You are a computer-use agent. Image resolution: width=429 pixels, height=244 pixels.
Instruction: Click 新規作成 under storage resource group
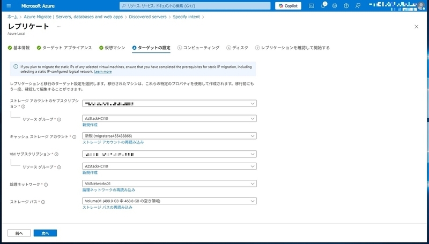tap(90, 125)
